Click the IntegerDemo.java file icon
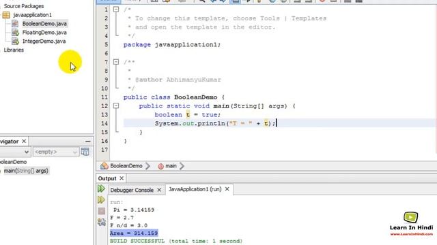This screenshot has height=245, width=437. 15,41
